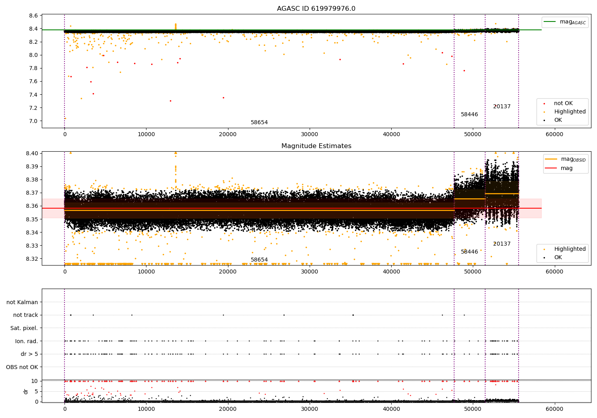Click the 8.2 y-axis tick label
The height and width of the screenshot is (418, 597).
33,42
